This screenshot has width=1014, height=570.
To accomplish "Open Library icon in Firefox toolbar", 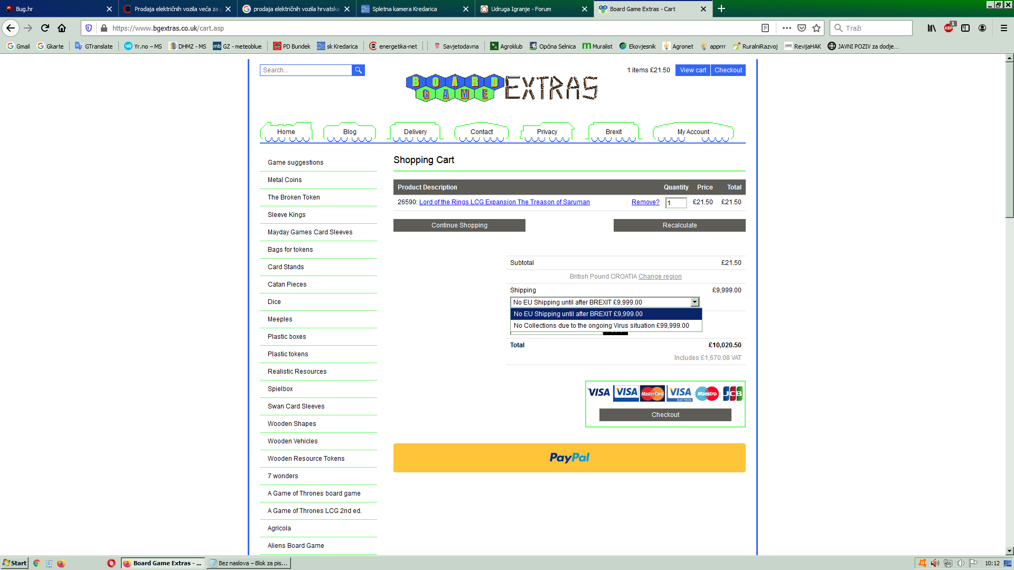I will tap(932, 28).
